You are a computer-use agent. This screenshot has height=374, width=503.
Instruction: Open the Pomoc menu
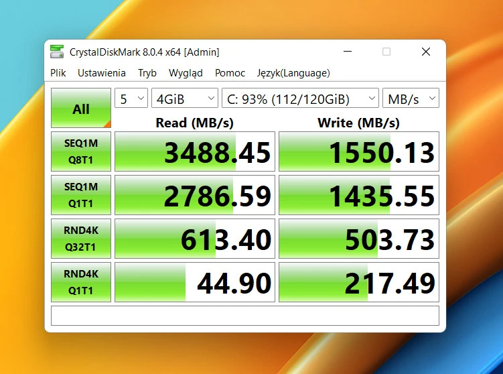point(230,73)
